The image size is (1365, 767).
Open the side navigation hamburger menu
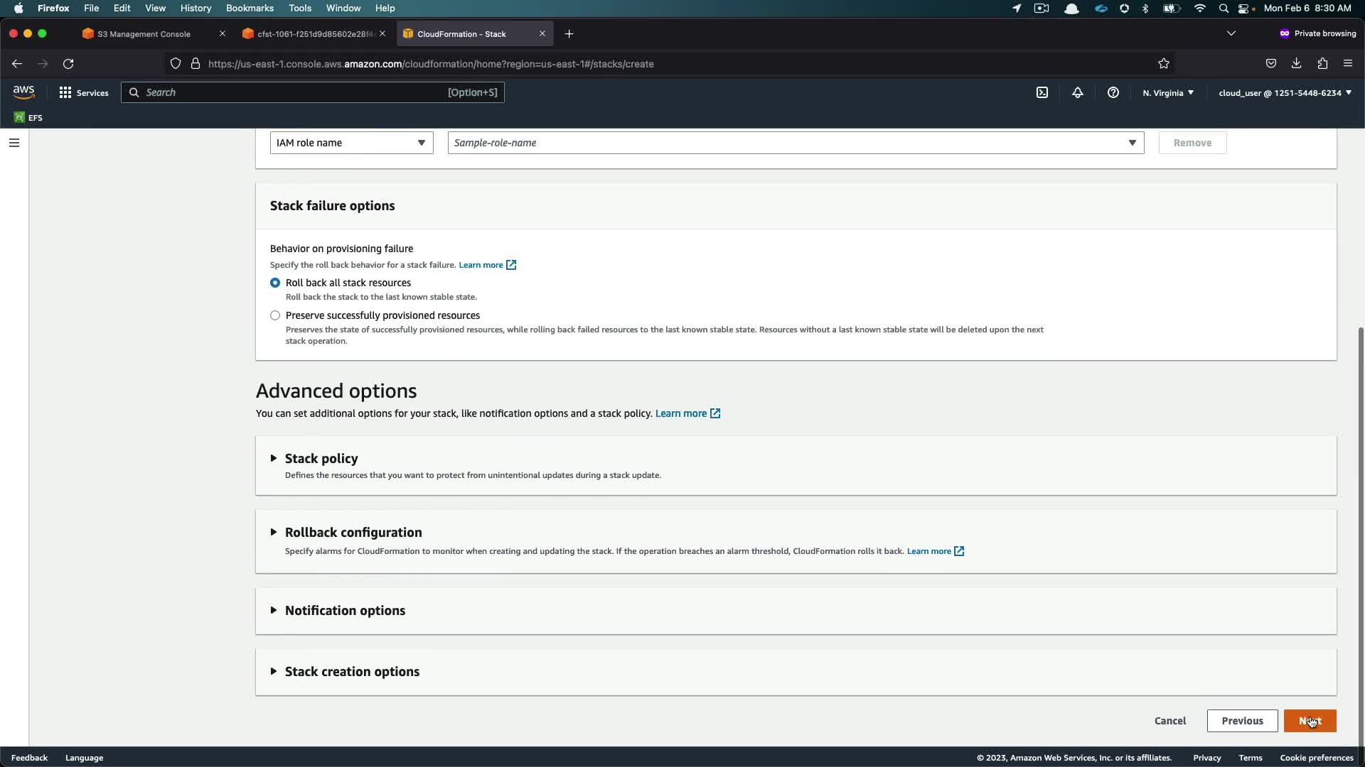[14, 143]
